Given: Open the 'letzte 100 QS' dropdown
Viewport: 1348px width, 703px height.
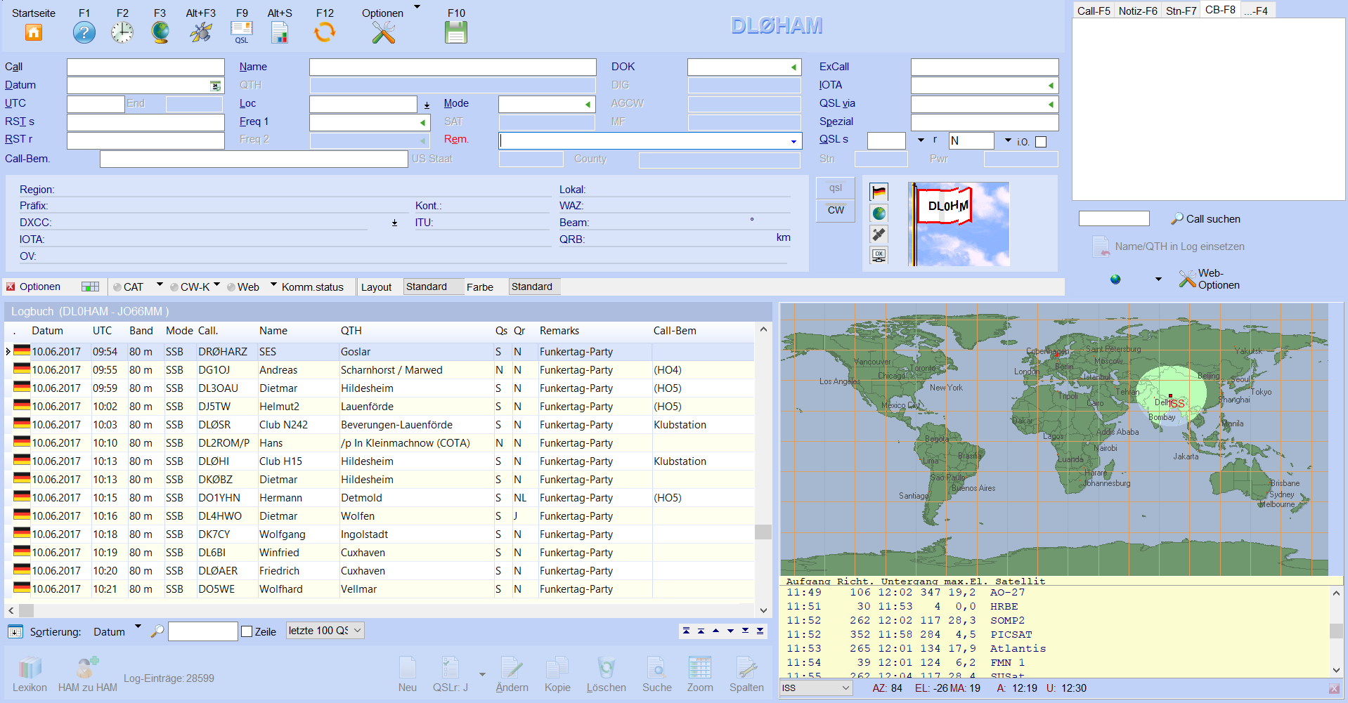Looking at the screenshot, I should coord(325,631).
